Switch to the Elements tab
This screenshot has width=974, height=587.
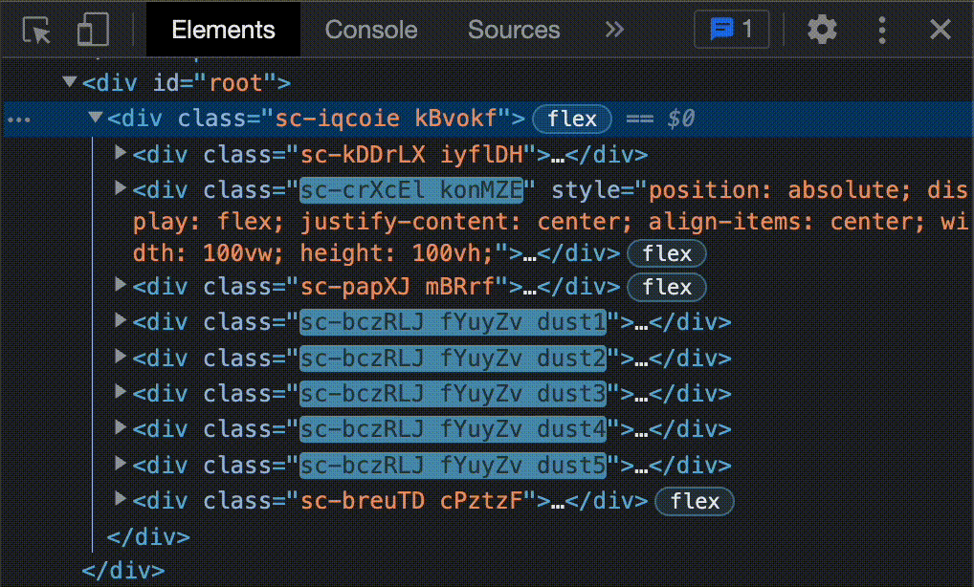(x=223, y=30)
